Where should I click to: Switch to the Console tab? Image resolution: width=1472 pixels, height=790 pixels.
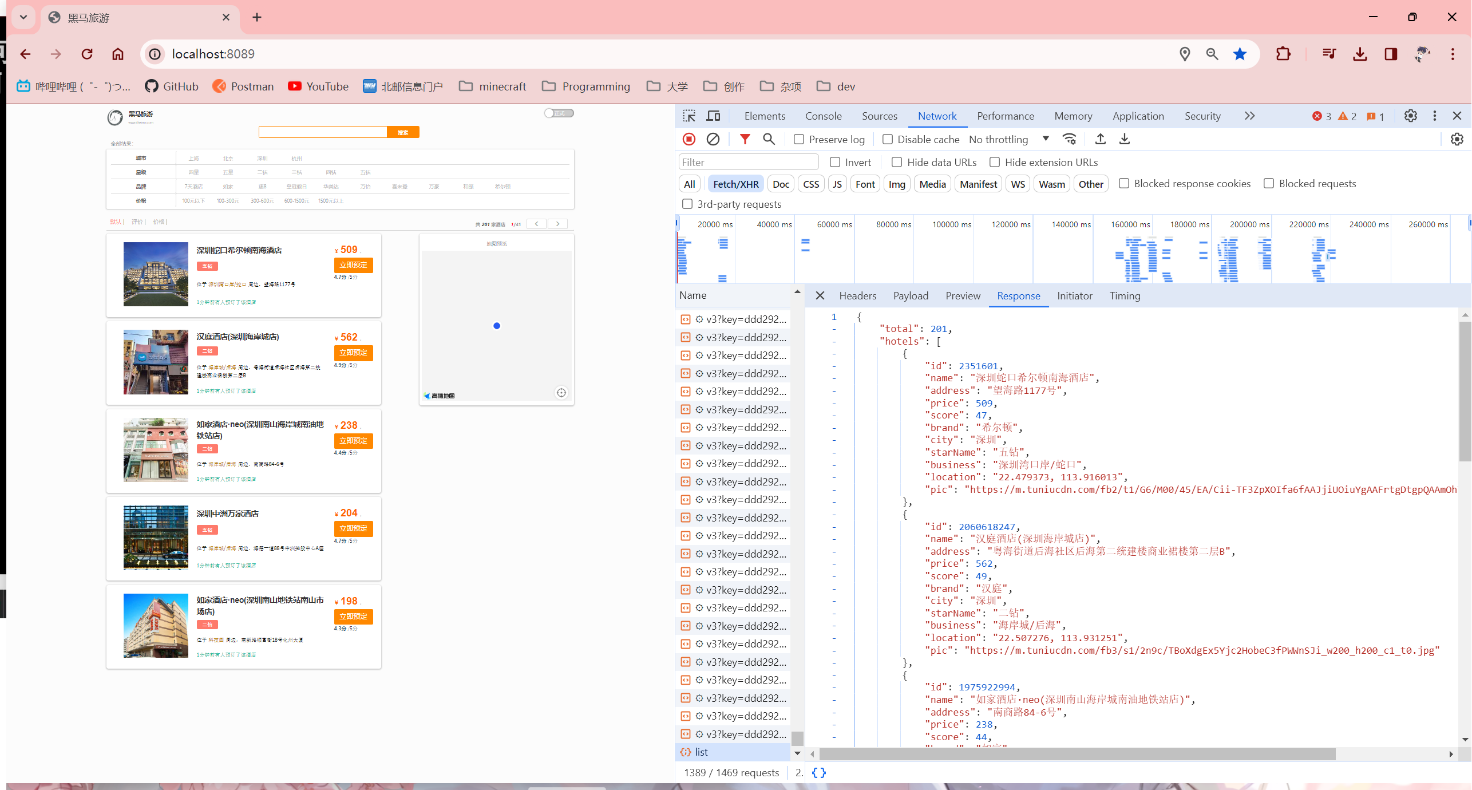(x=823, y=116)
